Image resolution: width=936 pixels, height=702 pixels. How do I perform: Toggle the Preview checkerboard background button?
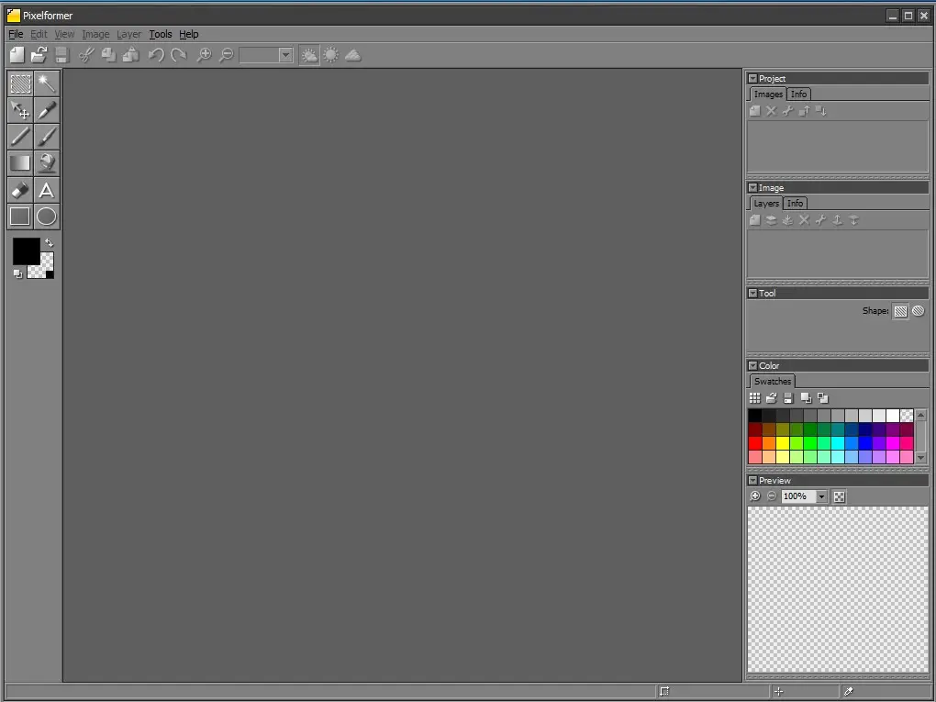(840, 496)
